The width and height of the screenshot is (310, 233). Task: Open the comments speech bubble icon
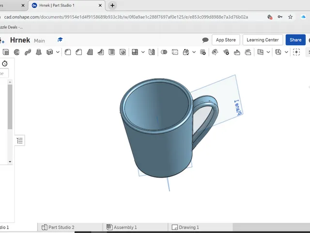205,40
